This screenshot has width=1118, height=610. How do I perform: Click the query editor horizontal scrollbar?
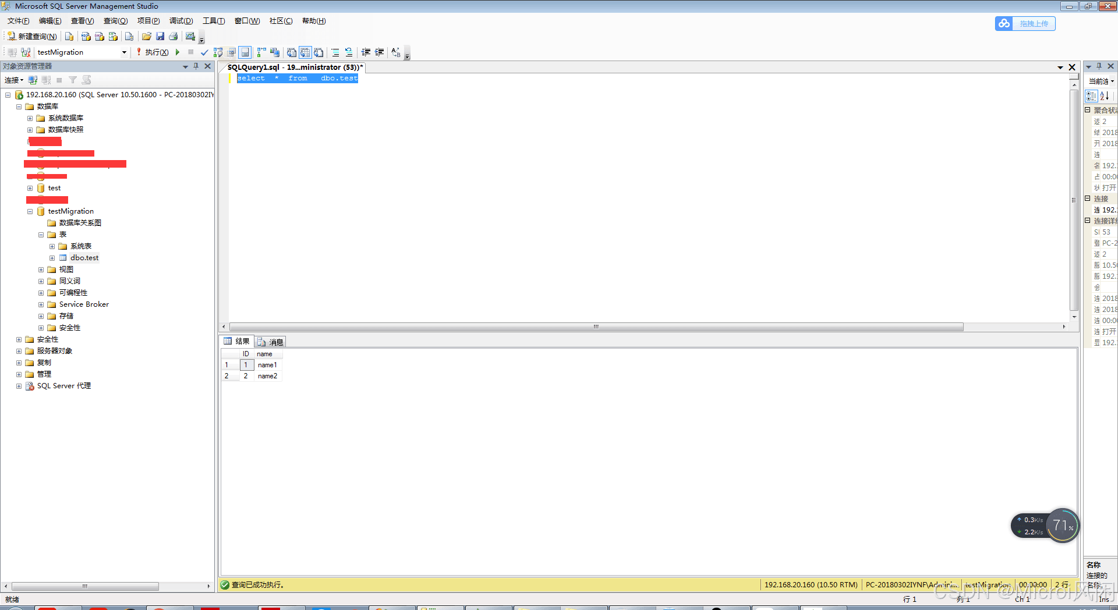[596, 327]
